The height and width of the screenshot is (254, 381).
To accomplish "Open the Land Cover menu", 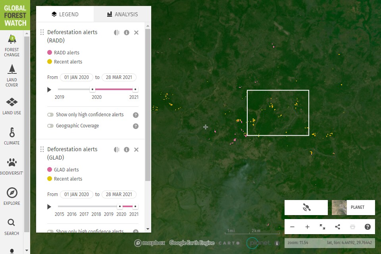I will tap(12, 75).
